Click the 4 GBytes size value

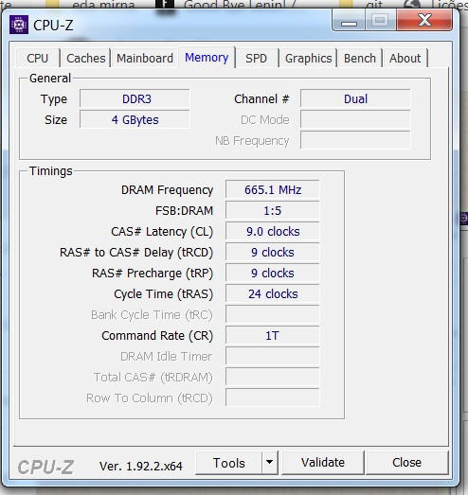click(135, 120)
